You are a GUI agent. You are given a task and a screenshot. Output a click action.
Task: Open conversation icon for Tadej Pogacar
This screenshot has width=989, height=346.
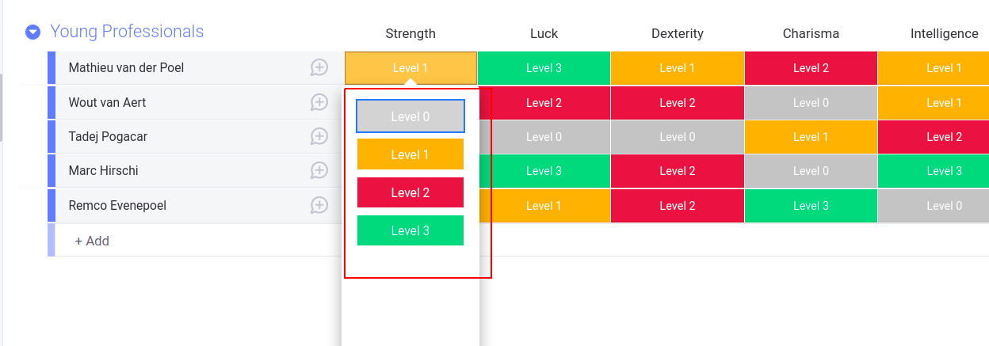click(x=319, y=136)
